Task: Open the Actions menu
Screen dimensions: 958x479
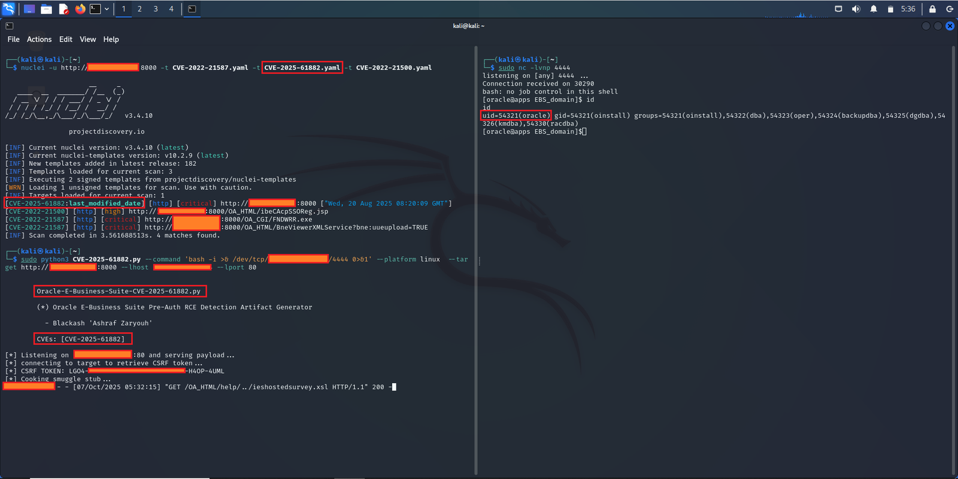Action: [x=40, y=40]
